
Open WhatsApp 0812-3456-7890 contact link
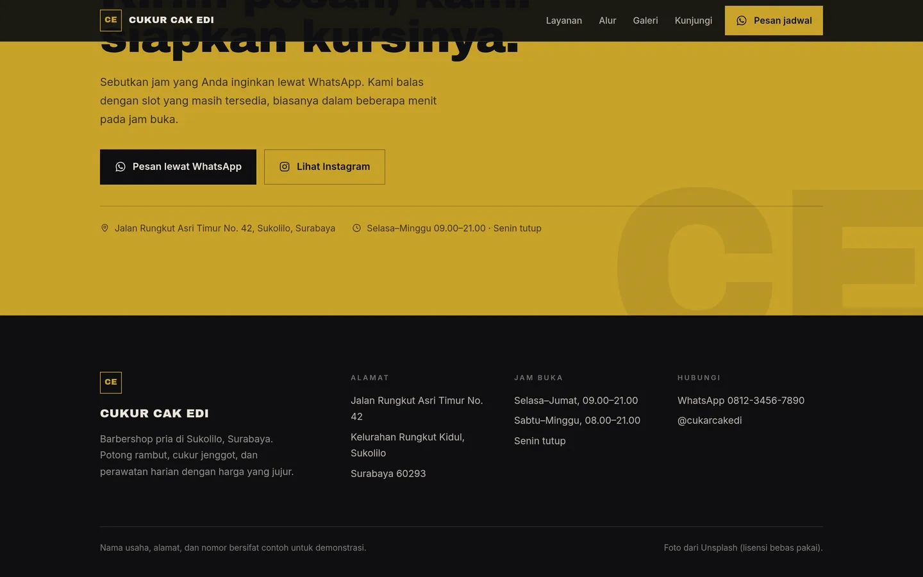[x=741, y=401]
